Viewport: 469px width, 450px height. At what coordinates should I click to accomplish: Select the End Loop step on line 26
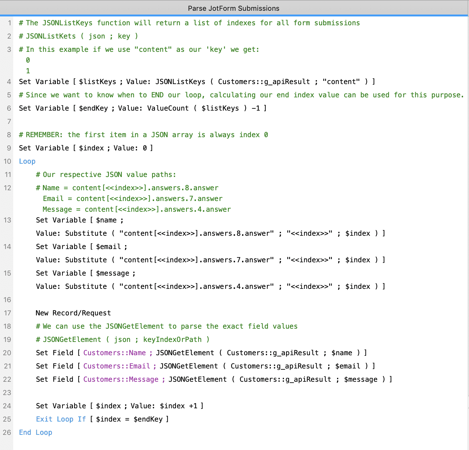click(35, 432)
